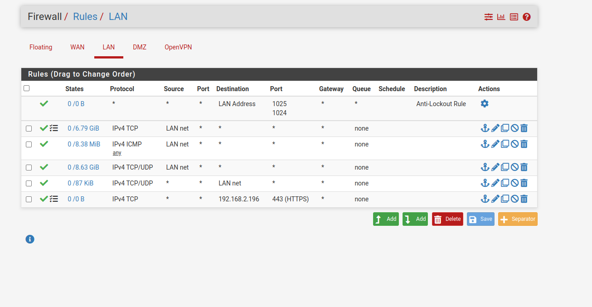
Task: Edit the 192.168.2.196 HTTPS rule with the pencil icon
Action: click(x=495, y=199)
